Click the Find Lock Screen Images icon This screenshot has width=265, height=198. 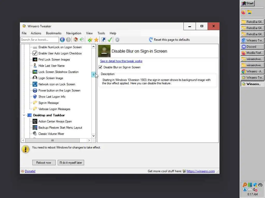tap(35, 60)
